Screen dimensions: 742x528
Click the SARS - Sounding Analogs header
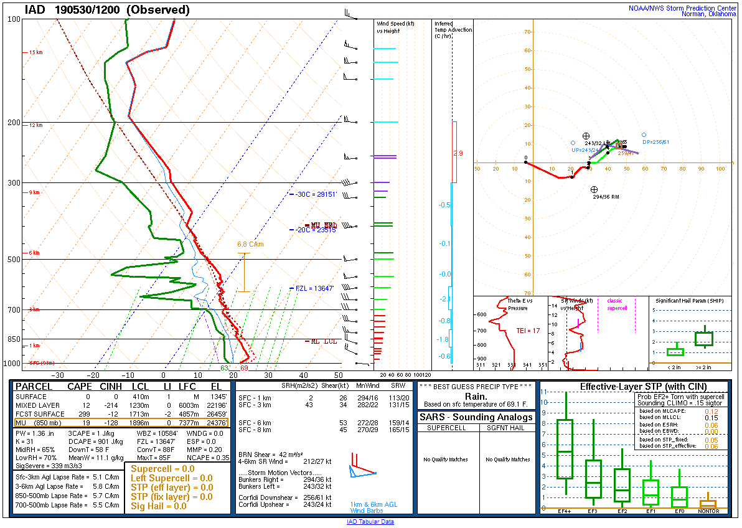pos(476,417)
